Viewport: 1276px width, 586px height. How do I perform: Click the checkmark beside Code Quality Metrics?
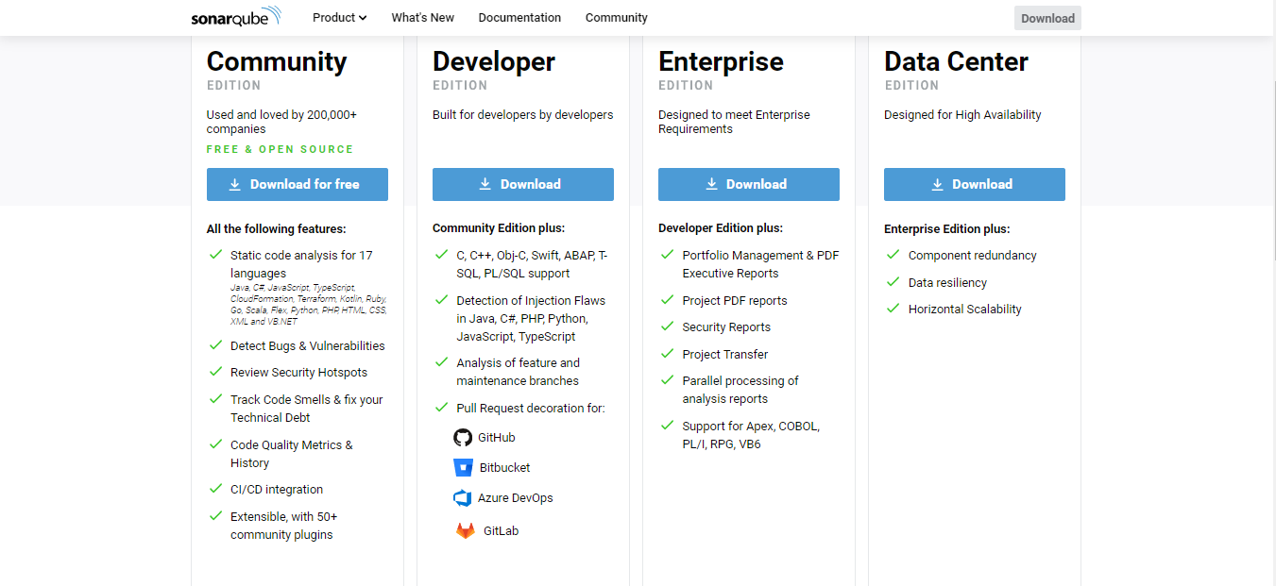pos(215,444)
